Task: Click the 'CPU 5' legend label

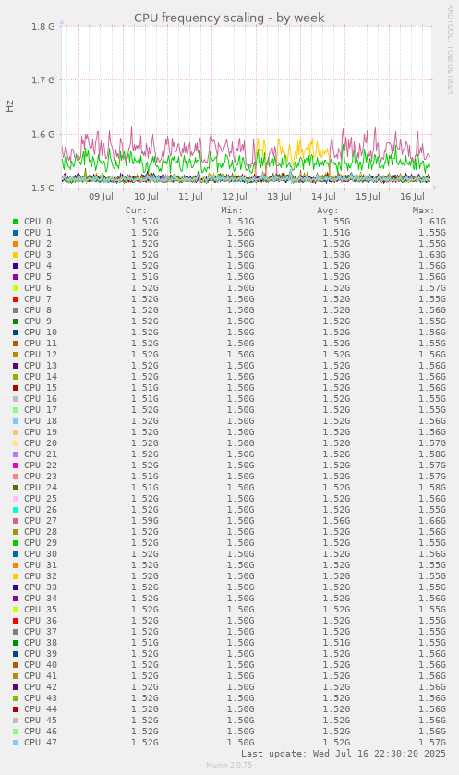Action: (x=38, y=277)
